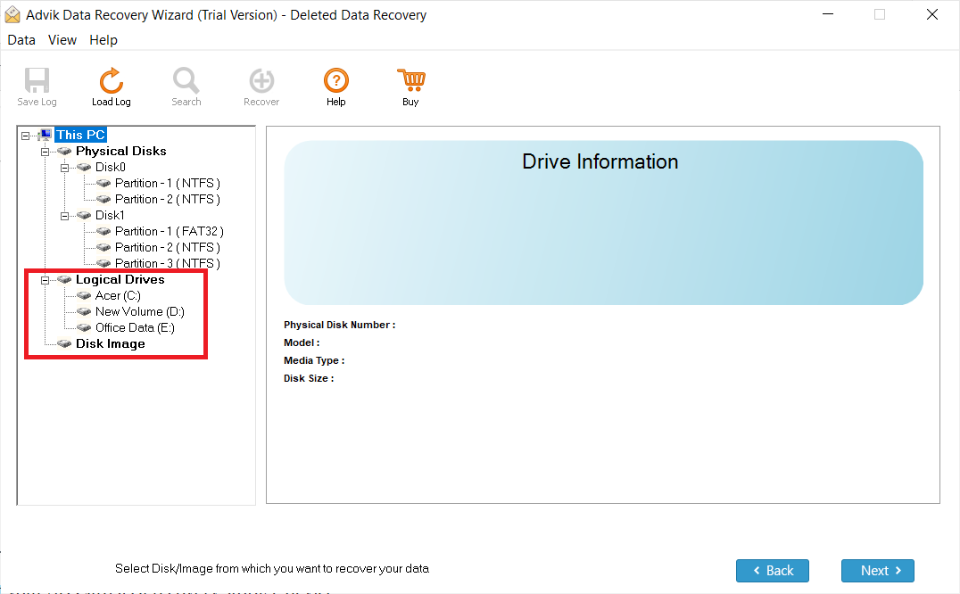Select Disk1 Partition - 3 ( NTFS )

167,263
